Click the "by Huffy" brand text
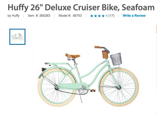The height and width of the screenshot is (121, 157). [x=13, y=16]
